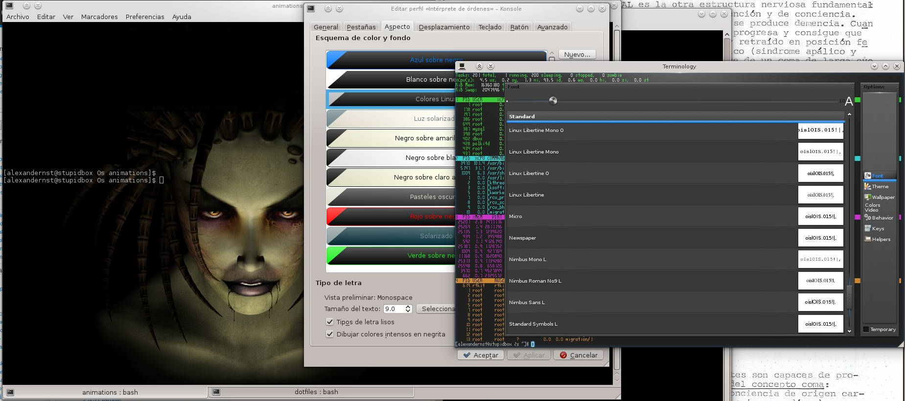Select the Nimbus Mono L font
905x401 pixels.
(x=675, y=259)
